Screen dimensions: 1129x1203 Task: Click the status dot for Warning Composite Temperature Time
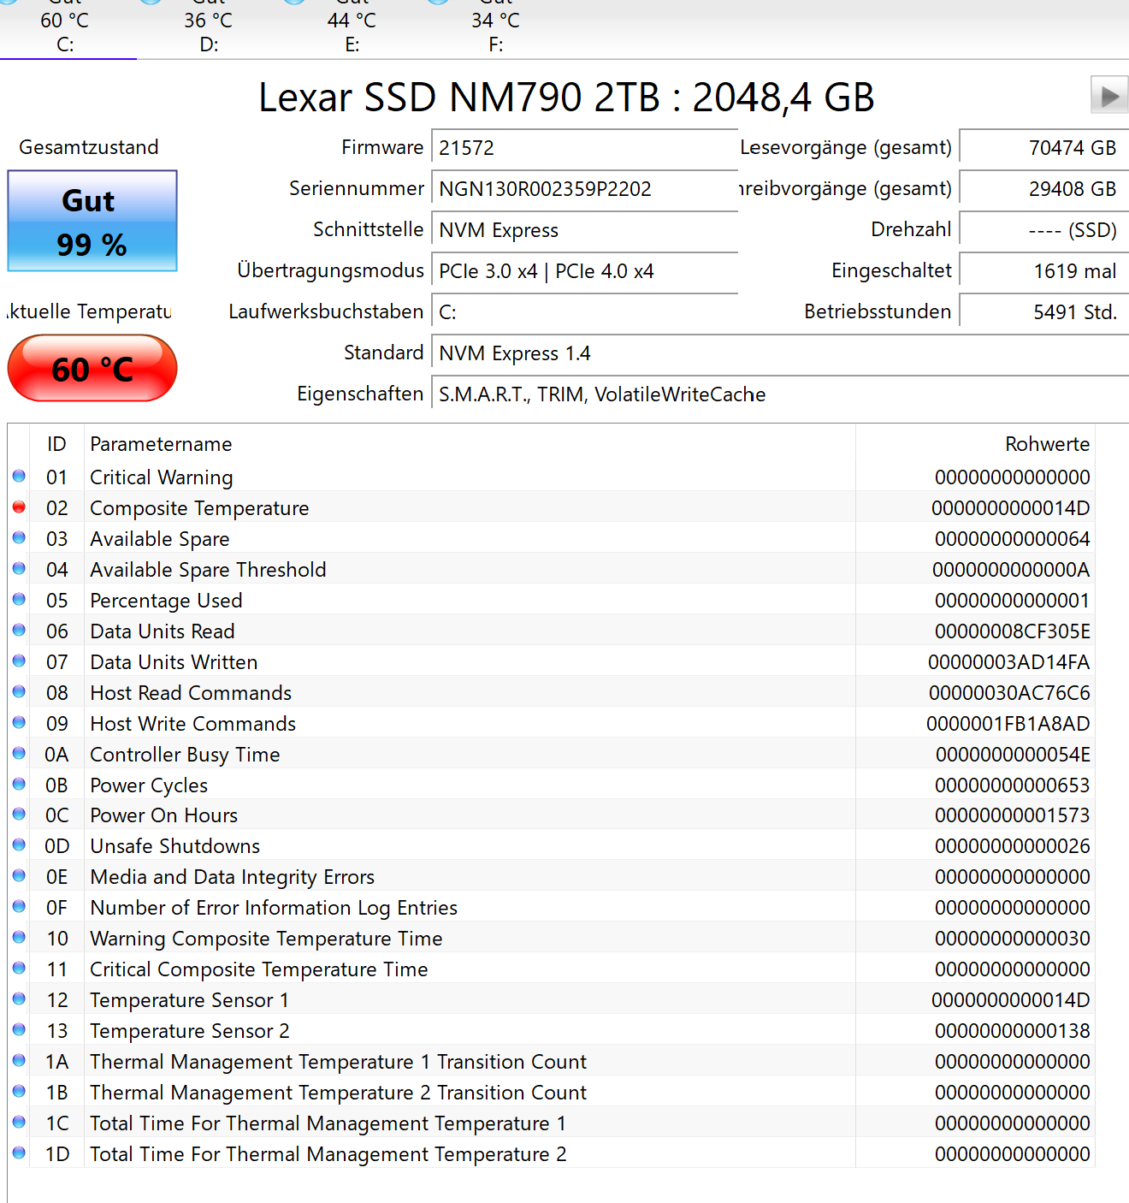[x=19, y=937]
